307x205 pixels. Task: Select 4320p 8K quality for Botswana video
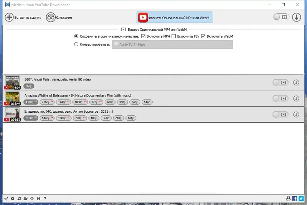tap(31, 102)
